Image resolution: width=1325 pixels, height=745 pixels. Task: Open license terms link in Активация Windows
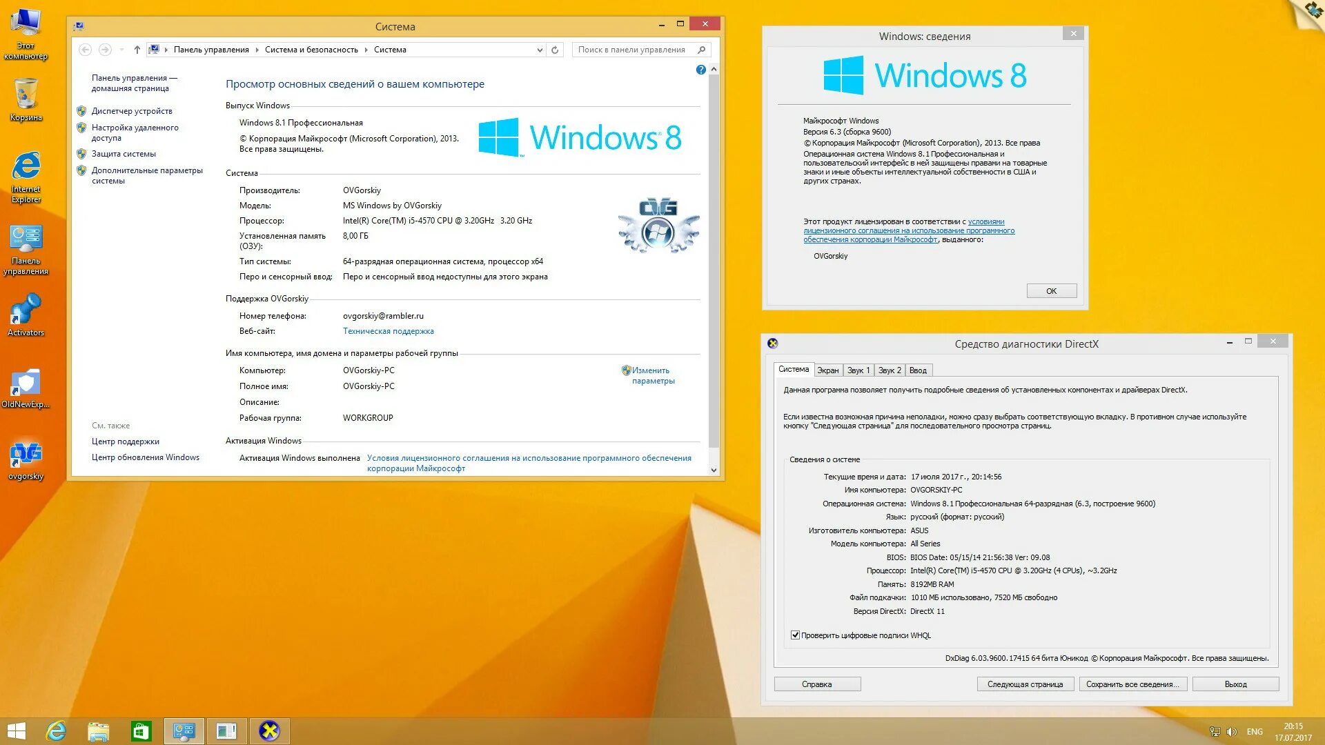pyautogui.click(x=529, y=463)
